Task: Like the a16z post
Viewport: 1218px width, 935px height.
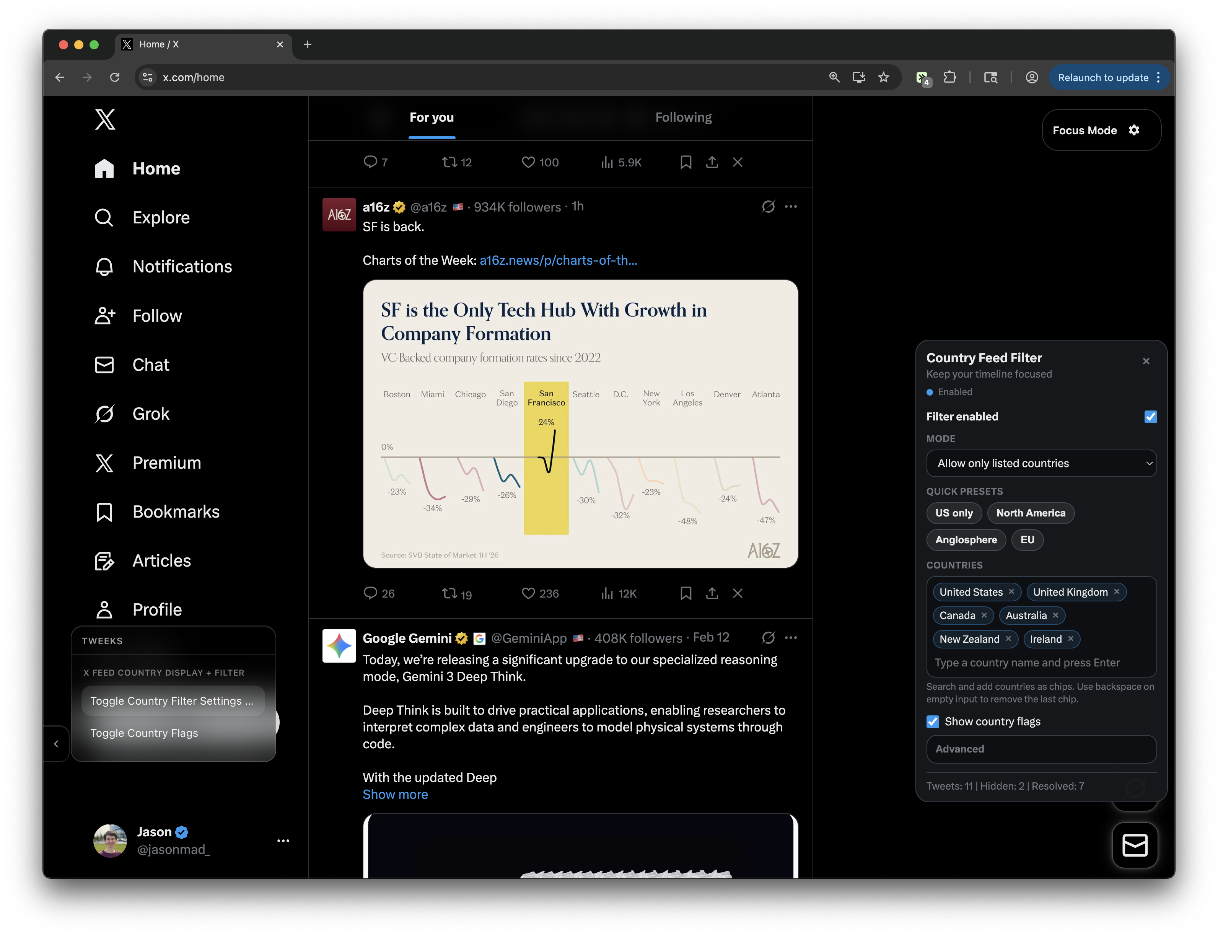Action: [528, 593]
